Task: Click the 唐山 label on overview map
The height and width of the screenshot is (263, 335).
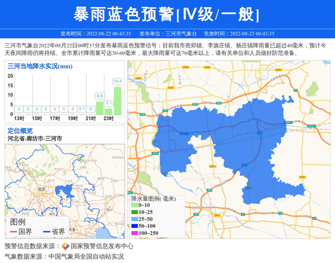Action: click(109, 210)
